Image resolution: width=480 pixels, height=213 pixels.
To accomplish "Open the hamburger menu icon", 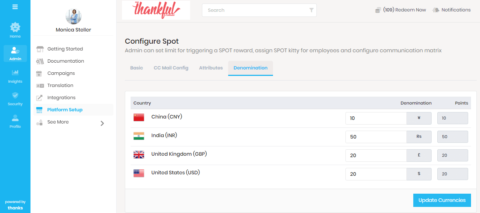I will (x=15, y=7).
